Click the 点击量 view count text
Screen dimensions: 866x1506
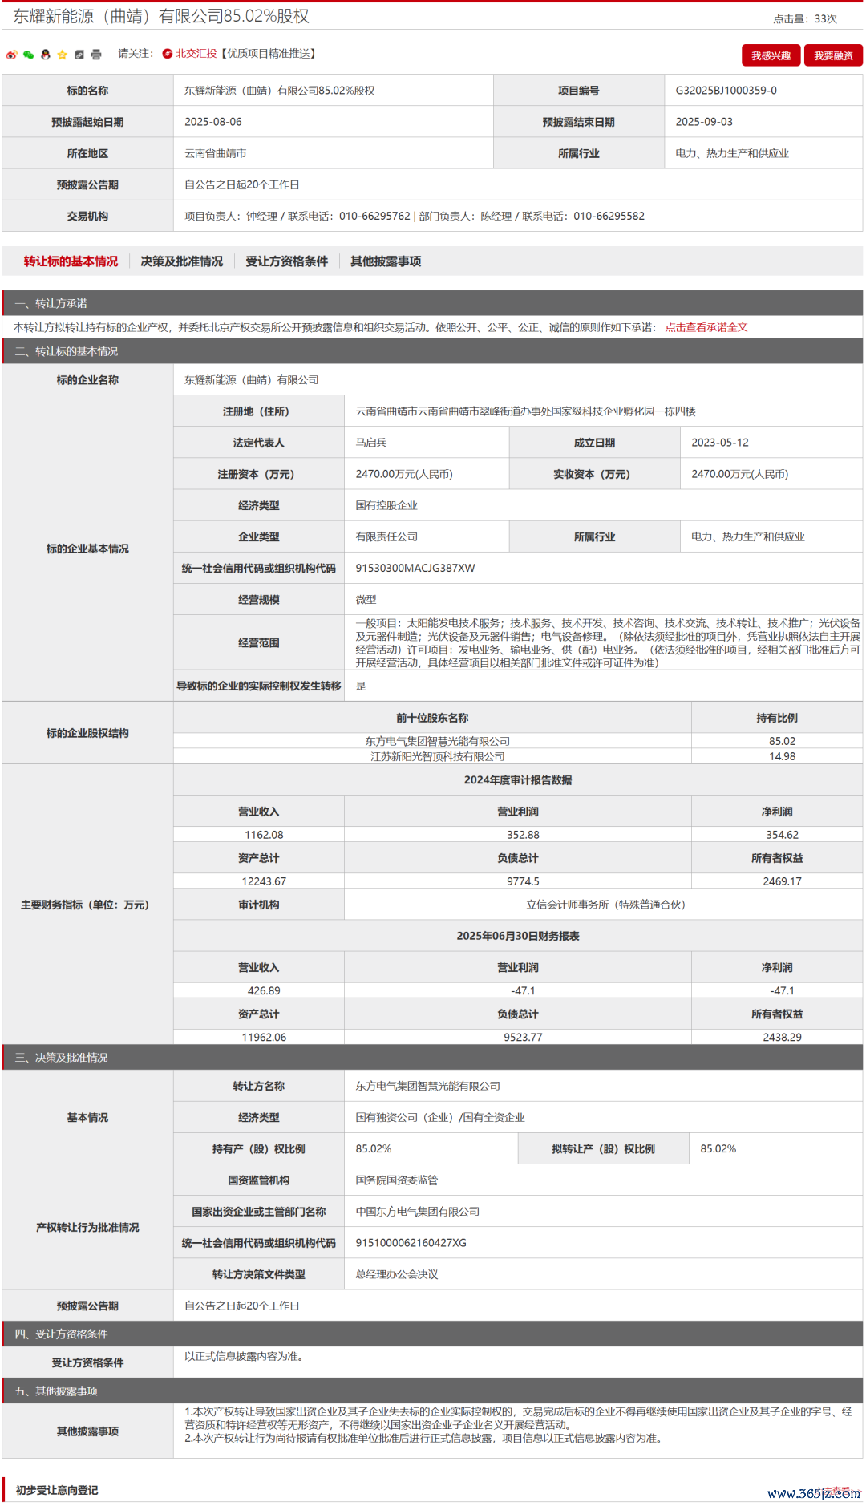tap(804, 18)
